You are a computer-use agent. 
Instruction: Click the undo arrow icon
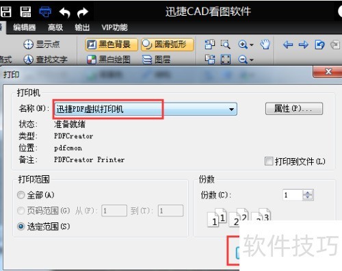coord(64,12)
